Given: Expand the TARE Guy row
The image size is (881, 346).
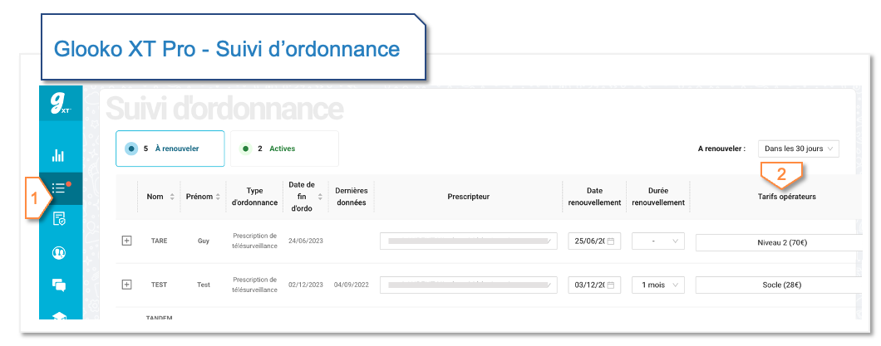Looking at the screenshot, I should tap(127, 241).
